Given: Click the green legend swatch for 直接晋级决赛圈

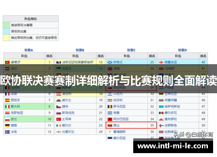Looking at the screenshot, I should point(7,25).
